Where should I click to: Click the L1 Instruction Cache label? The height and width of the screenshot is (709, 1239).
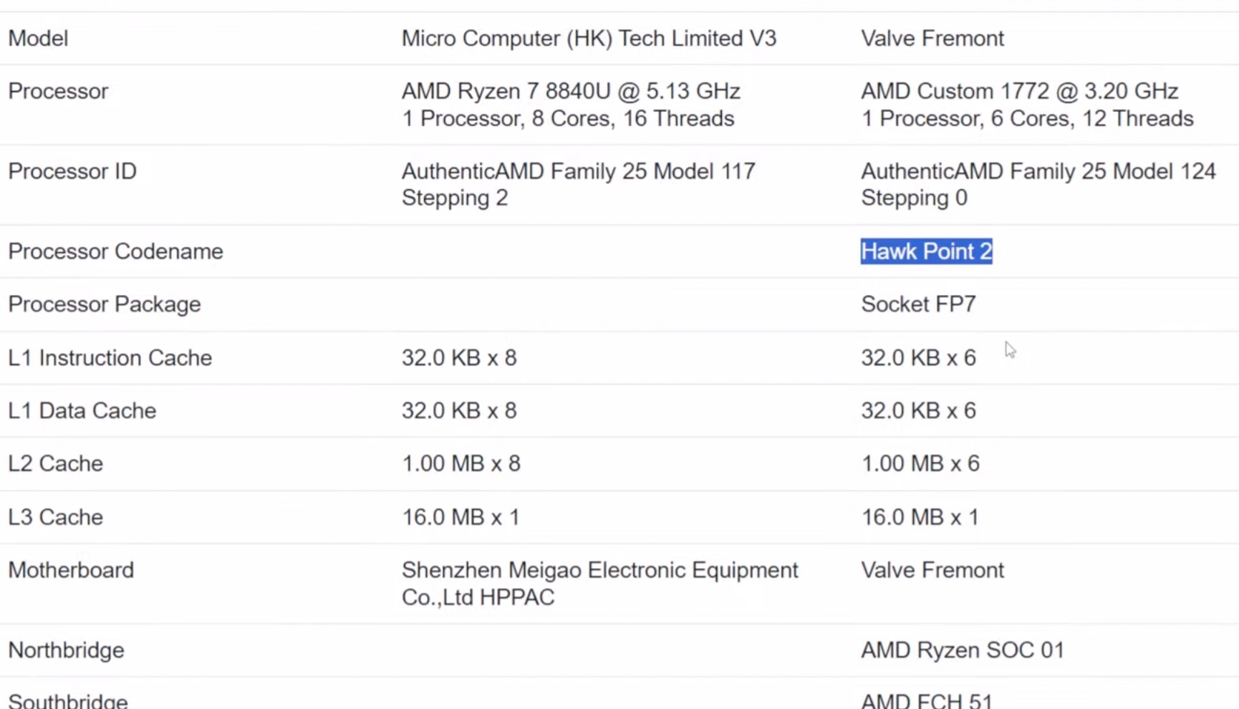point(110,357)
